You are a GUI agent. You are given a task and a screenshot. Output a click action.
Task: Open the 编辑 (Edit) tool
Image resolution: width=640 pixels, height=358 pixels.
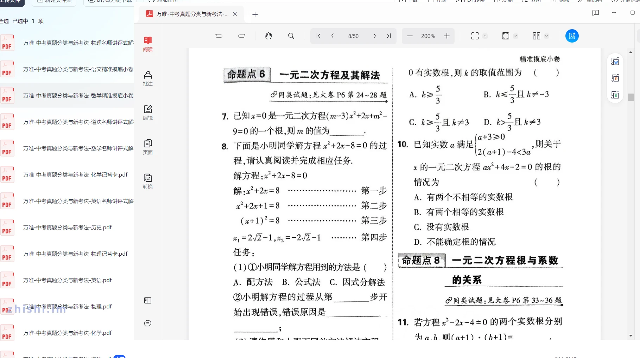point(148,113)
